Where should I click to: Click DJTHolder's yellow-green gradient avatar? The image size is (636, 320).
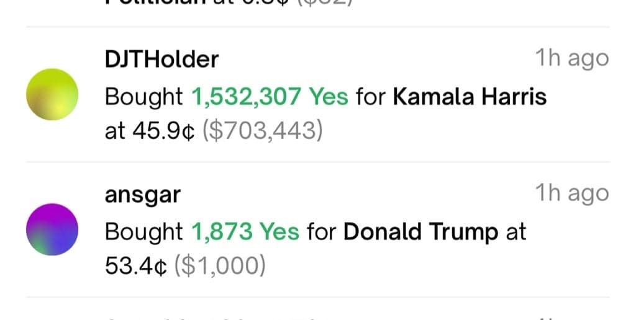pyautogui.click(x=52, y=95)
